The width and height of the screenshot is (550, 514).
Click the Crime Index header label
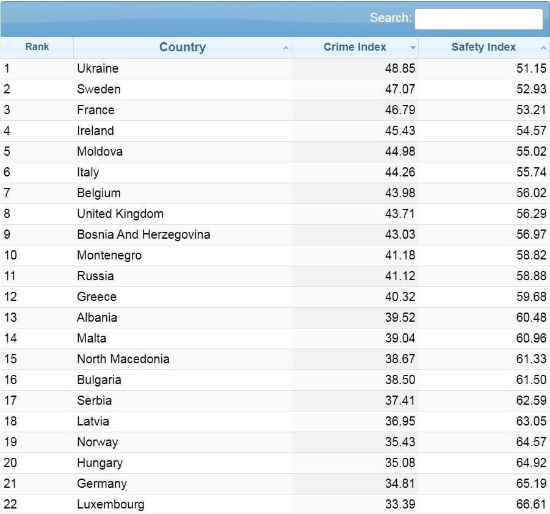pyautogui.click(x=354, y=48)
